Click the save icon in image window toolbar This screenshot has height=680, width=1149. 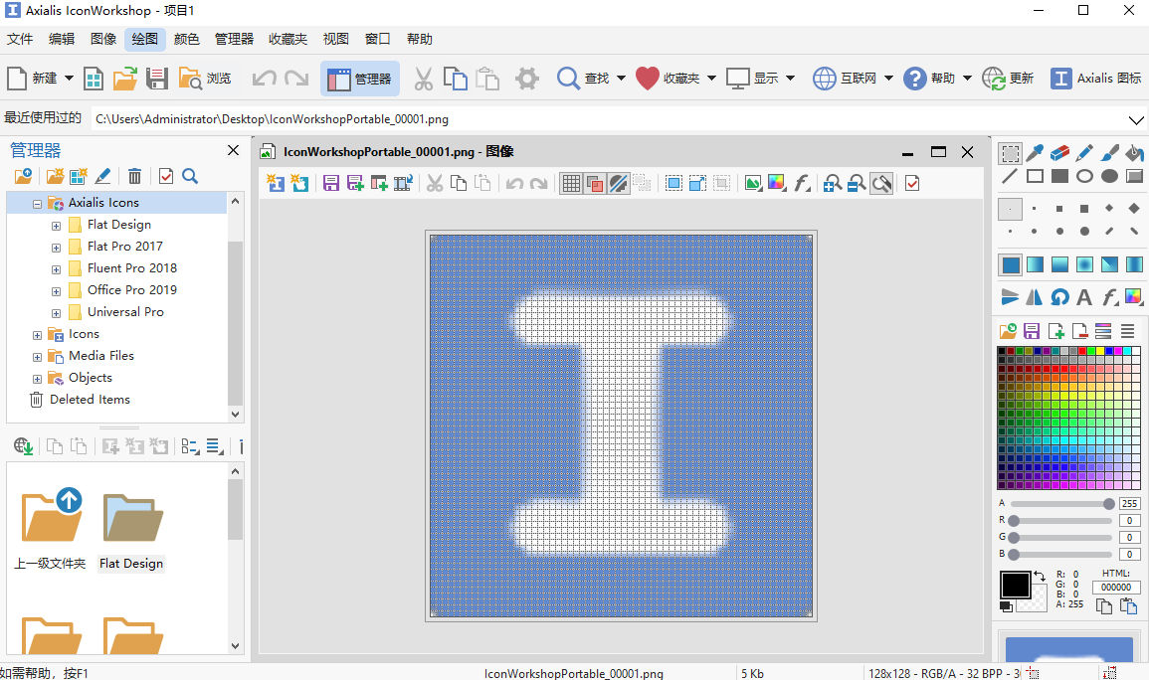point(331,183)
